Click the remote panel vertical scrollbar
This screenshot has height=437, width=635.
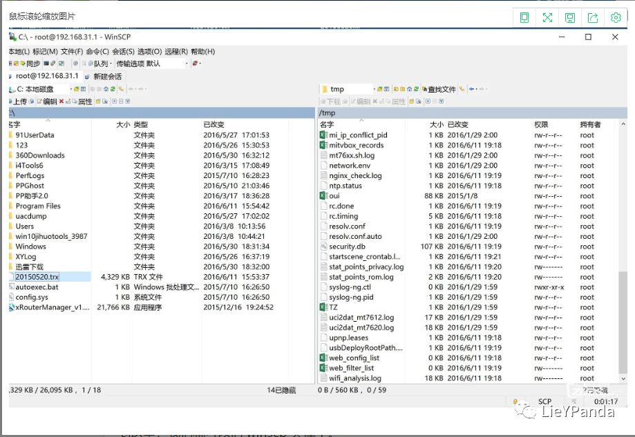[x=623, y=322]
